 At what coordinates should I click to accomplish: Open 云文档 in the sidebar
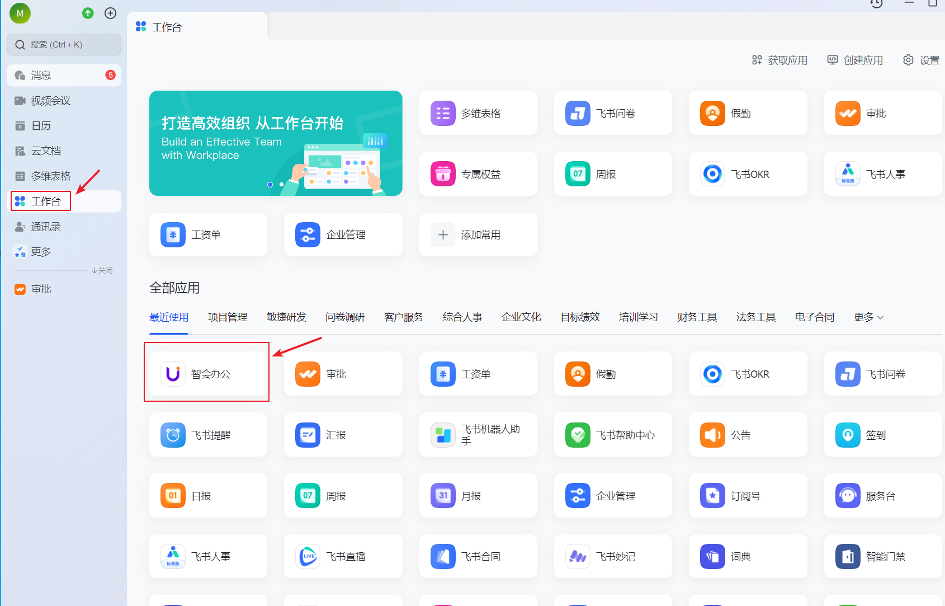click(x=64, y=151)
